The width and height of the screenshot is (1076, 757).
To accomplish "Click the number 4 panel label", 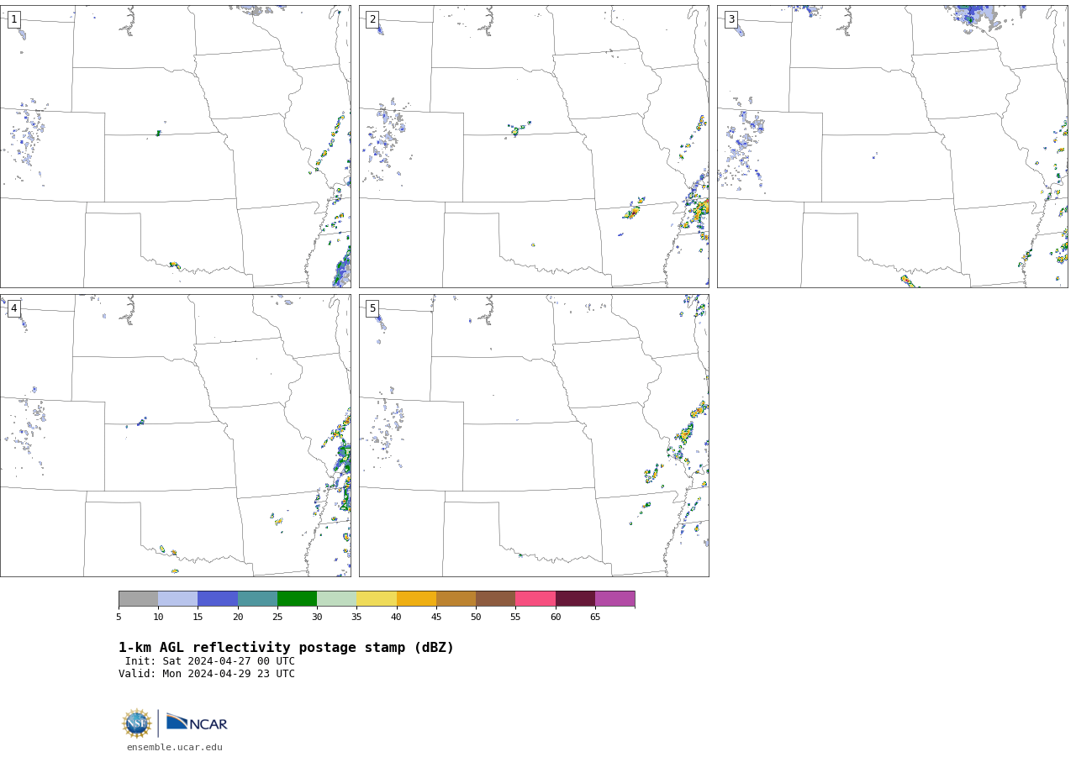I will (x=14, y=308).
